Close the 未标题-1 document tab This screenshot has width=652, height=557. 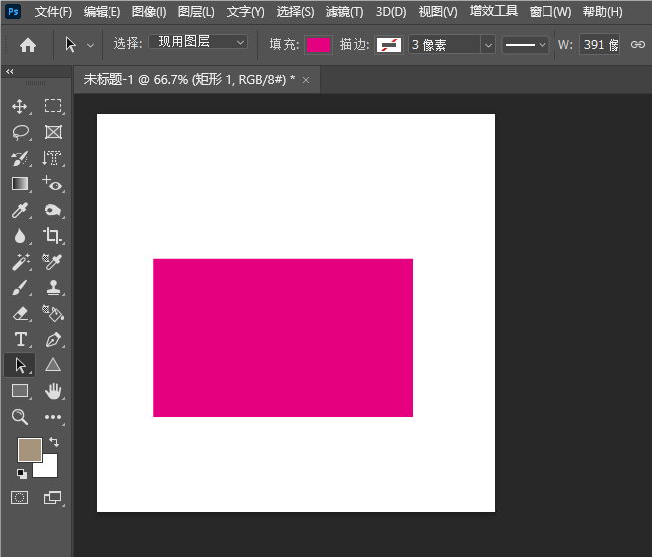pyautogui.click(x=306, y=80)
